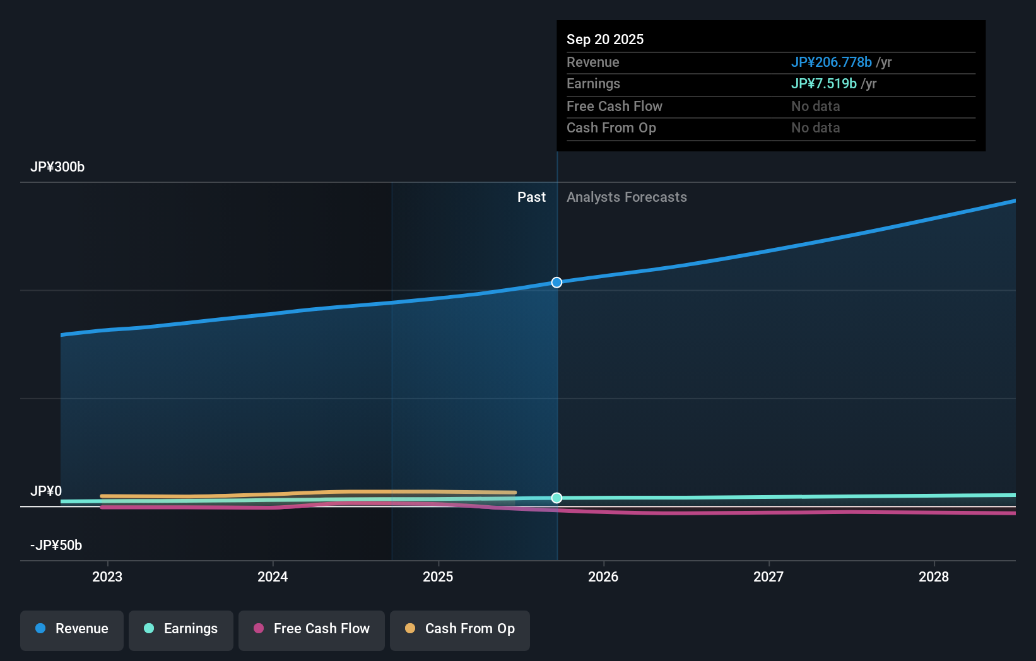Toggle the Cash From Op series visibility
This screenshot has width=1036, height=661.
(460, 629)
